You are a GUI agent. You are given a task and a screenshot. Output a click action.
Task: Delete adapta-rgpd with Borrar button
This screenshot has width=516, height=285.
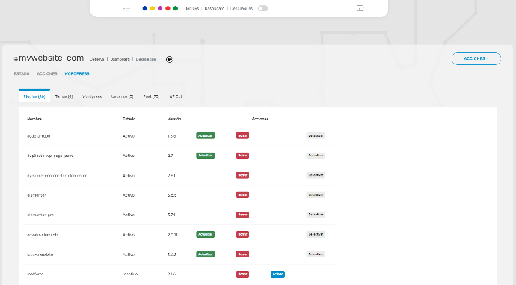tap(242, 135)
